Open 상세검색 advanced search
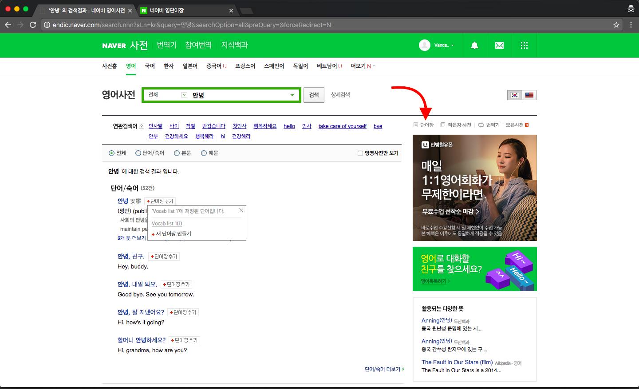Screen dimensions: 639x389 point(340,95)
